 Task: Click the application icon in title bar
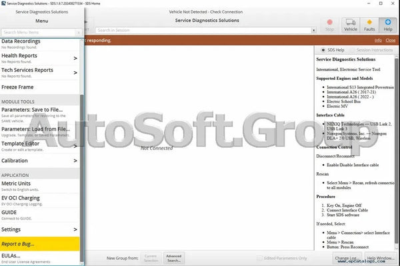(x=3, y=3)
